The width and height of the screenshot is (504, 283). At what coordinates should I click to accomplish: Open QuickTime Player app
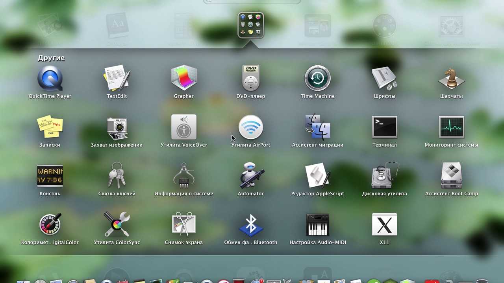tap(50, 78)
